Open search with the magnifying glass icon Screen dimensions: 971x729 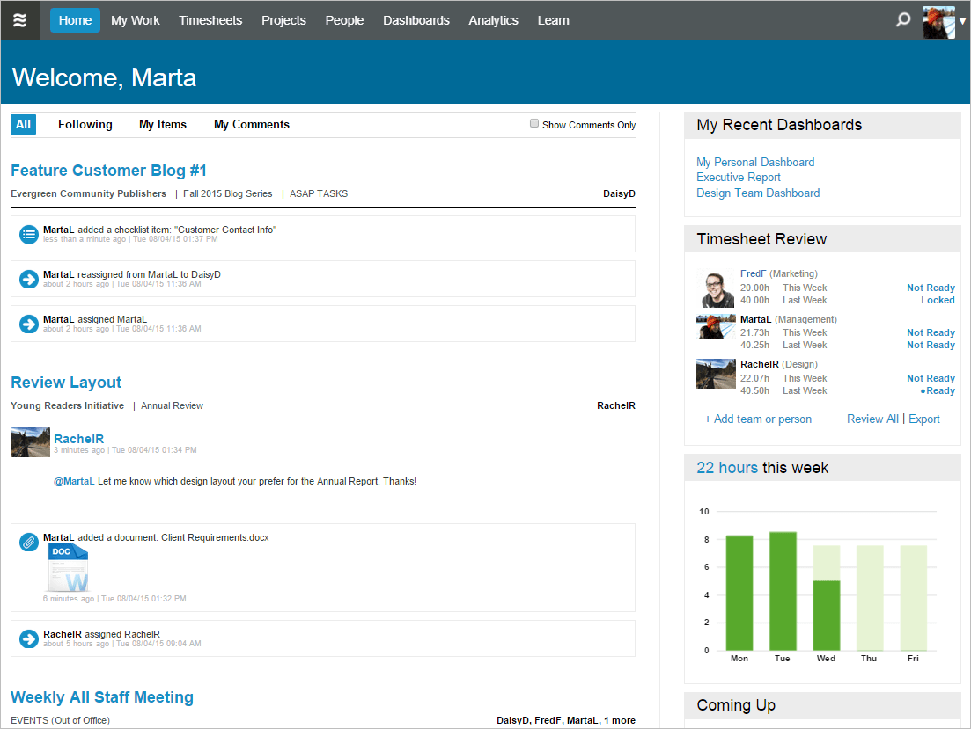point(902,20)
